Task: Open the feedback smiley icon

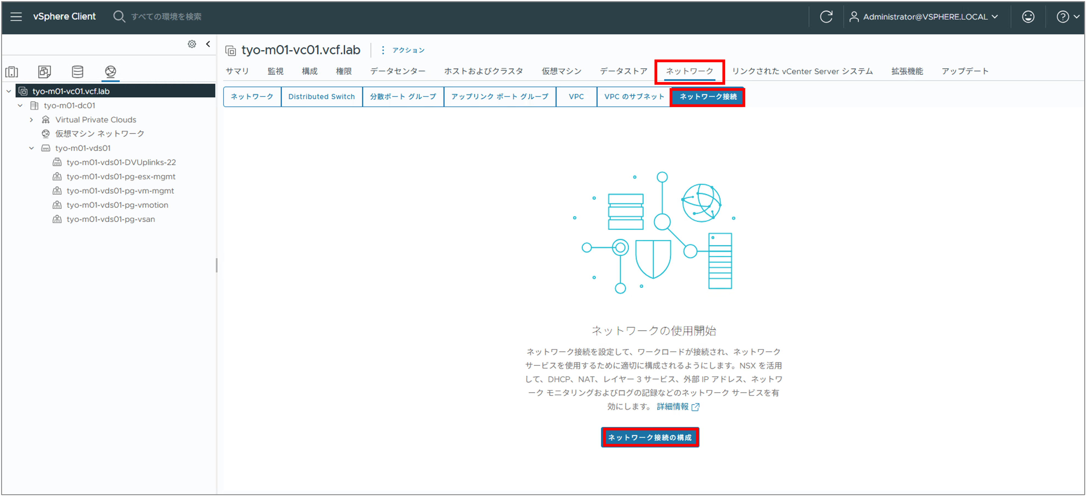Action: coord(1028,17)
